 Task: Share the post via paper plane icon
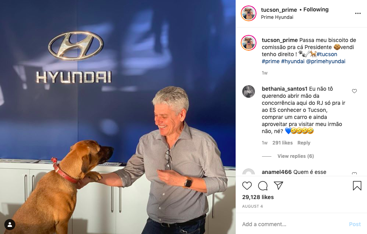[278, 185]
